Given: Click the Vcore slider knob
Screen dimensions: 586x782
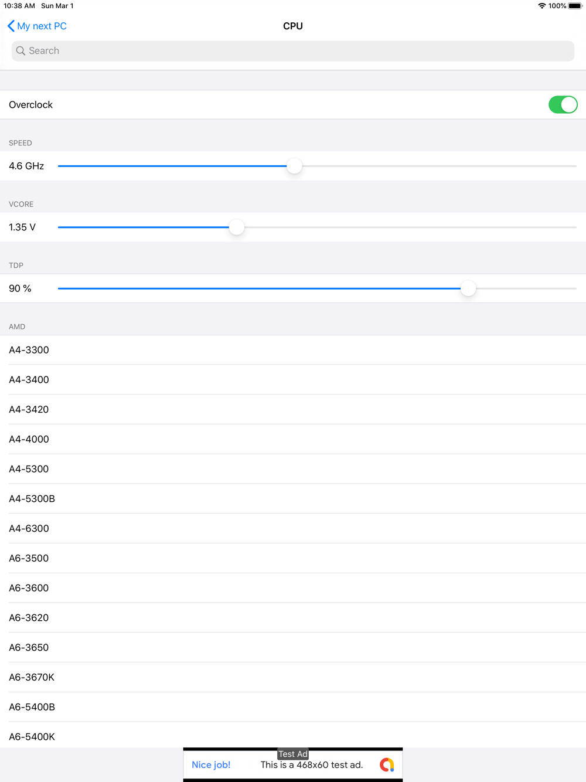Looking at the screenshot, I should [x=236, y=227].
